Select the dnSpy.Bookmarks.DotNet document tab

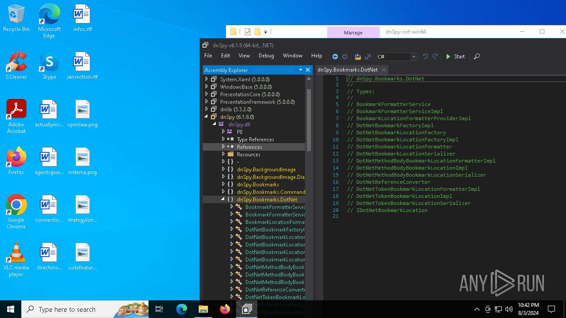[348, 70]
